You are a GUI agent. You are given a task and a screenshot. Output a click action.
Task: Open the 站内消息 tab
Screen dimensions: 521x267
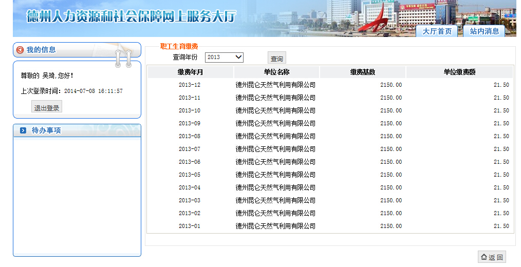pyautogui.click(x=484, y=31)
